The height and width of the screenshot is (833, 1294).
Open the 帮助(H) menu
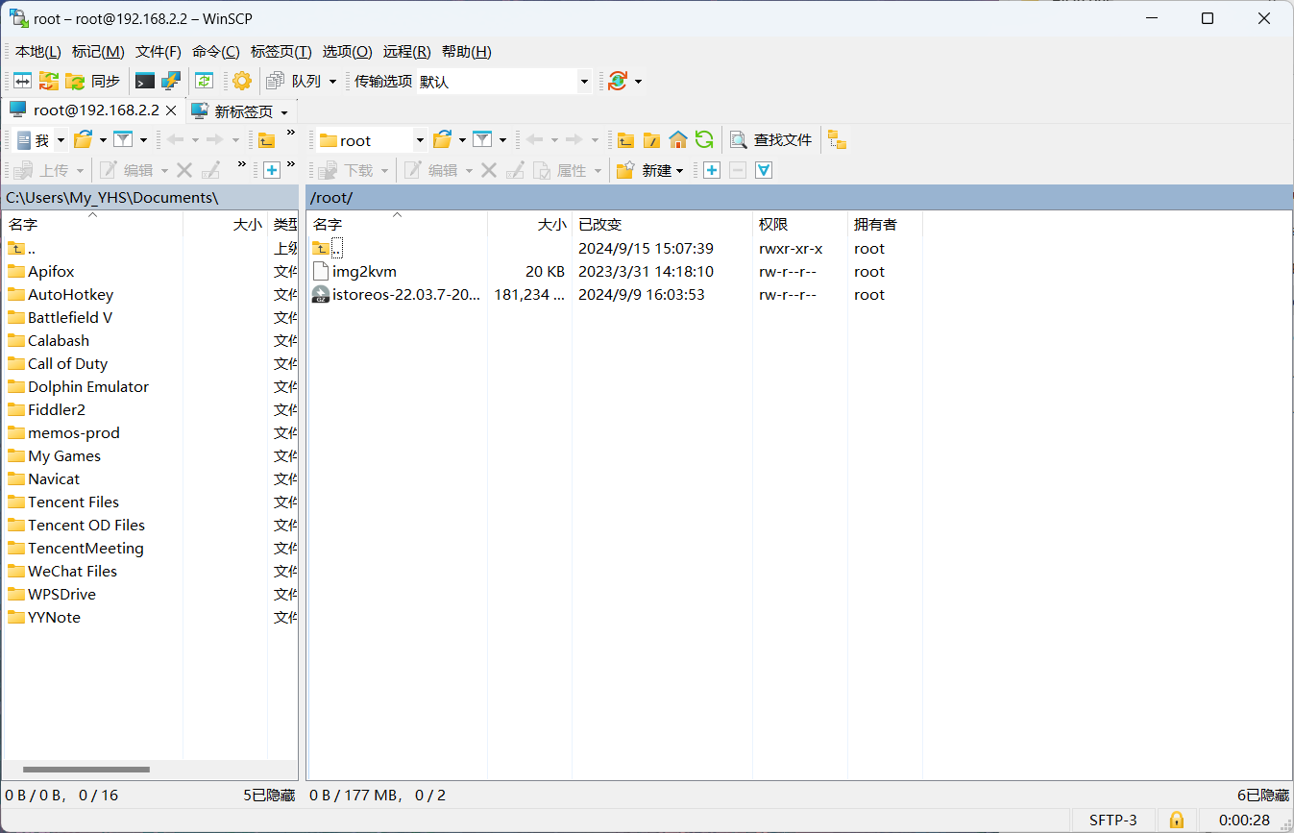click(466, 52)
